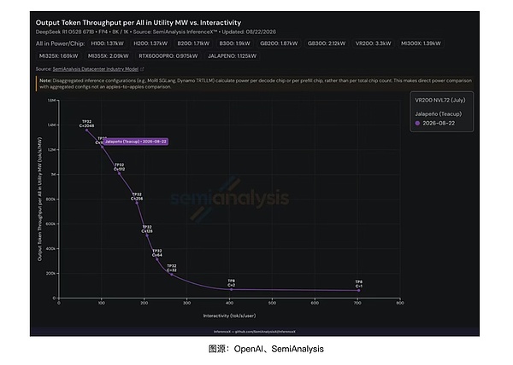513x365 pixels.
Task: Click the external link icon beside the source link
Action: (142, 69)
